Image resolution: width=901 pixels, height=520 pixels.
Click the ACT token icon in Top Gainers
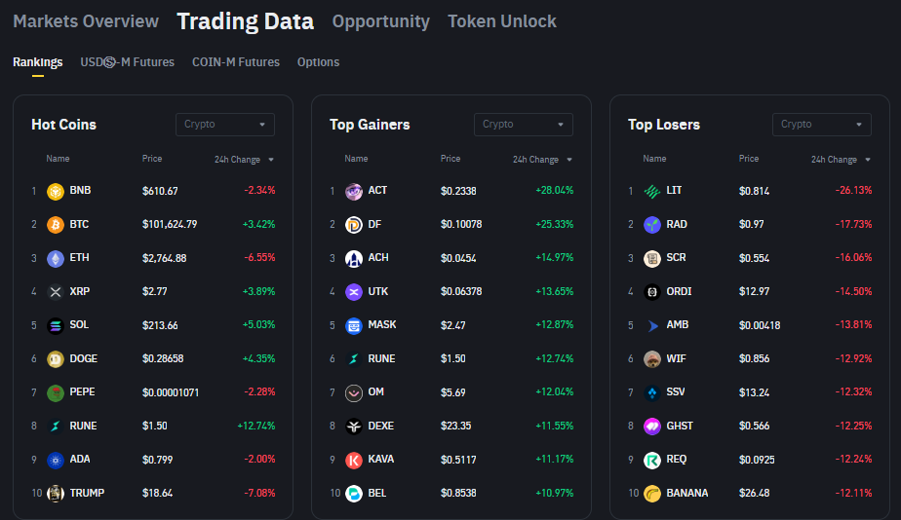354,191
